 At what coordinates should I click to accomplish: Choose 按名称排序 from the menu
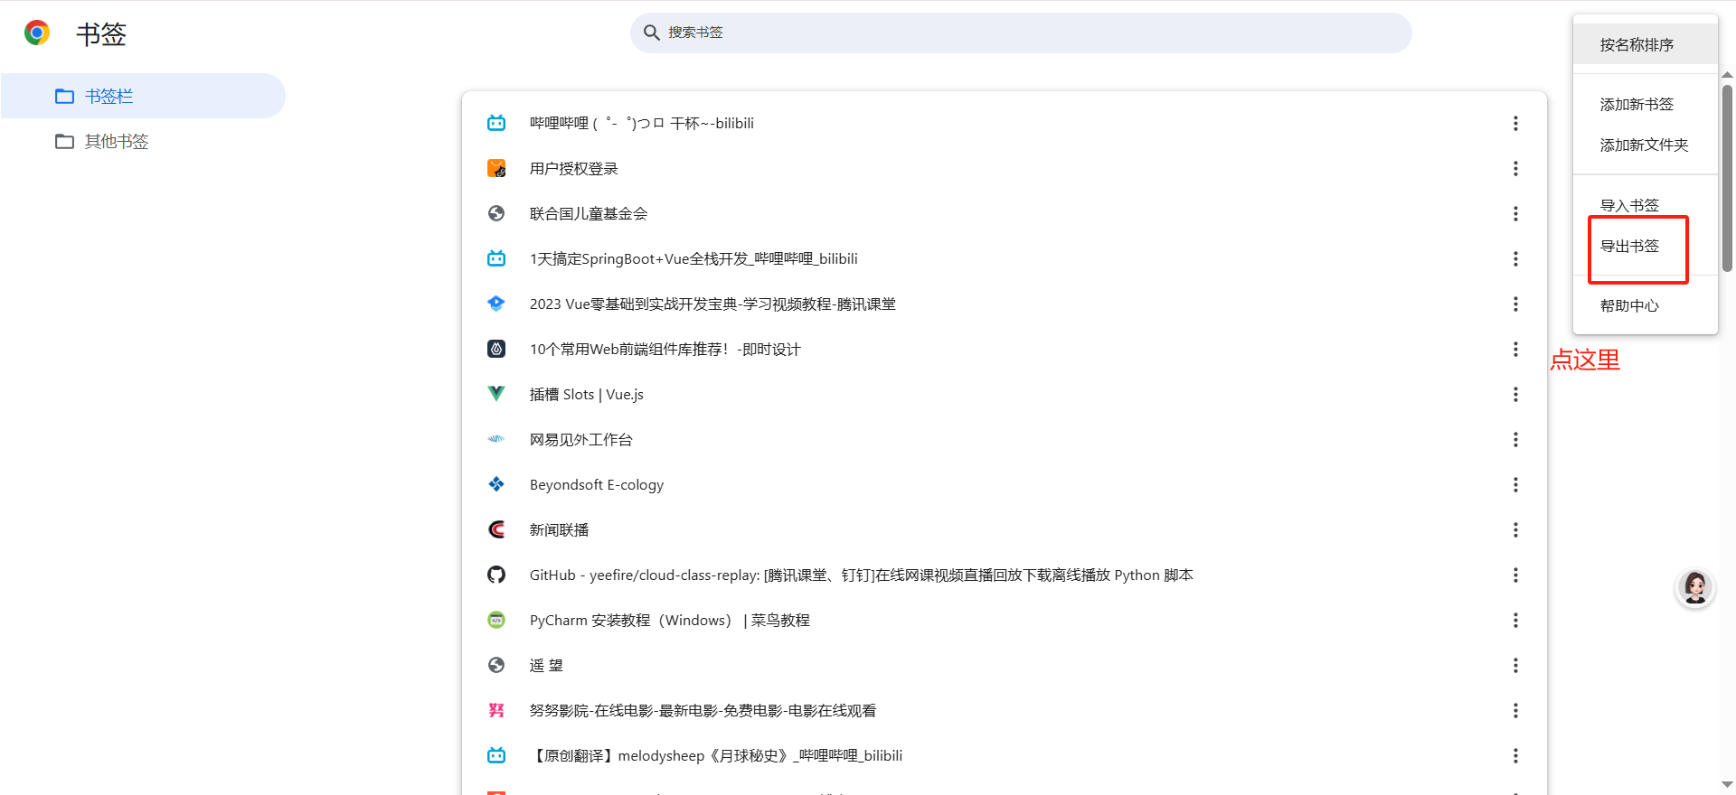click(x=1645, y=44)
